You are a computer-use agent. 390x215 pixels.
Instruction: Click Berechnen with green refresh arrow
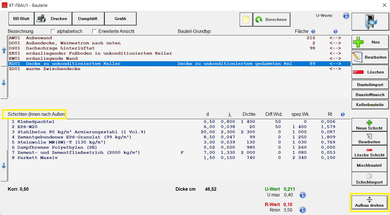coord(271,20)
